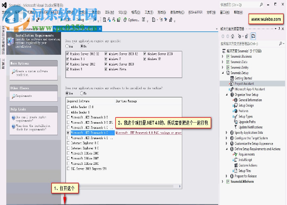Screen dimensions: 287x205
Task: Toggle Show All Files icon in Solution Explorer
Action: click(254, 36)
